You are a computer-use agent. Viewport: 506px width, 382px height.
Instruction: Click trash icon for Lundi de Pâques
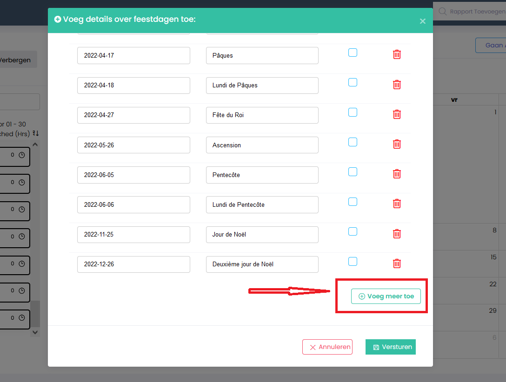tap(397, 85)
